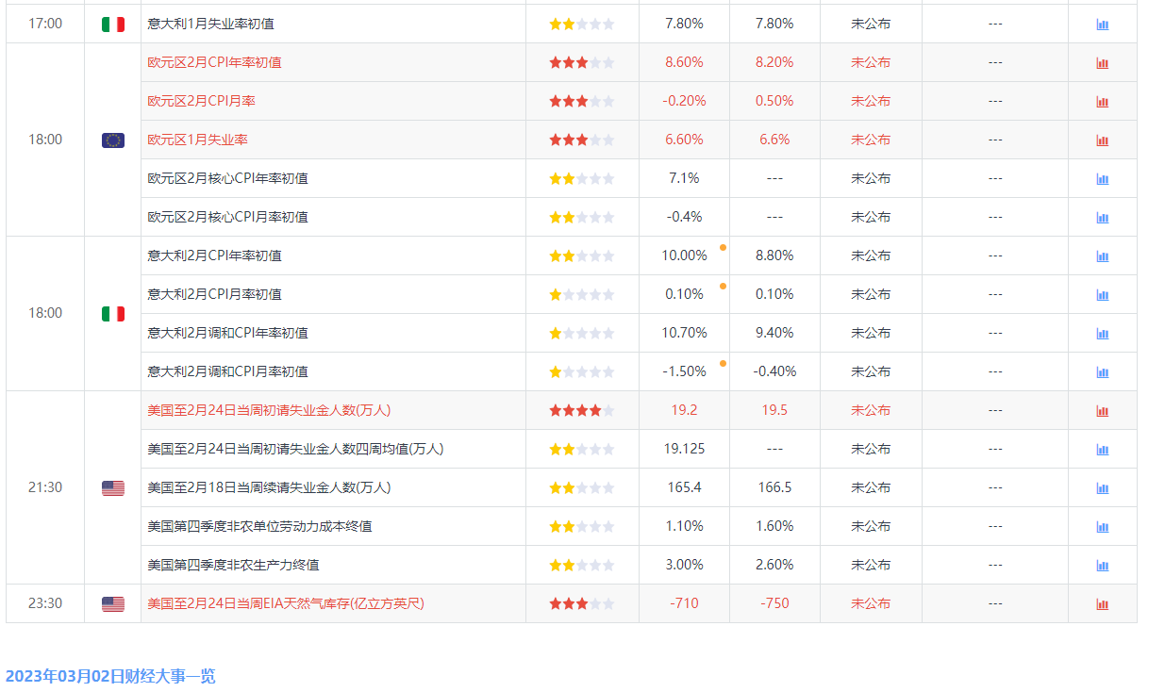Select 意大利1月失业率初值 row title
The width and height of the screenshot is (1165, 692).
211,24
